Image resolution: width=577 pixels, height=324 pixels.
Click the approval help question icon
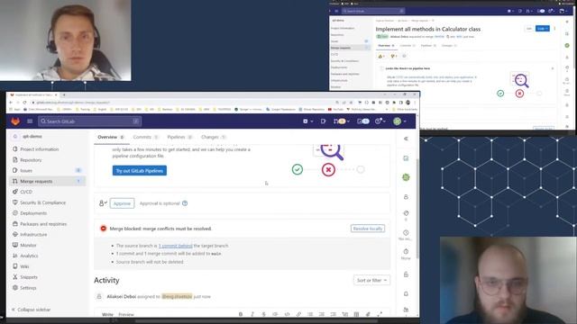pyautogui.click(x=185, y=203)
